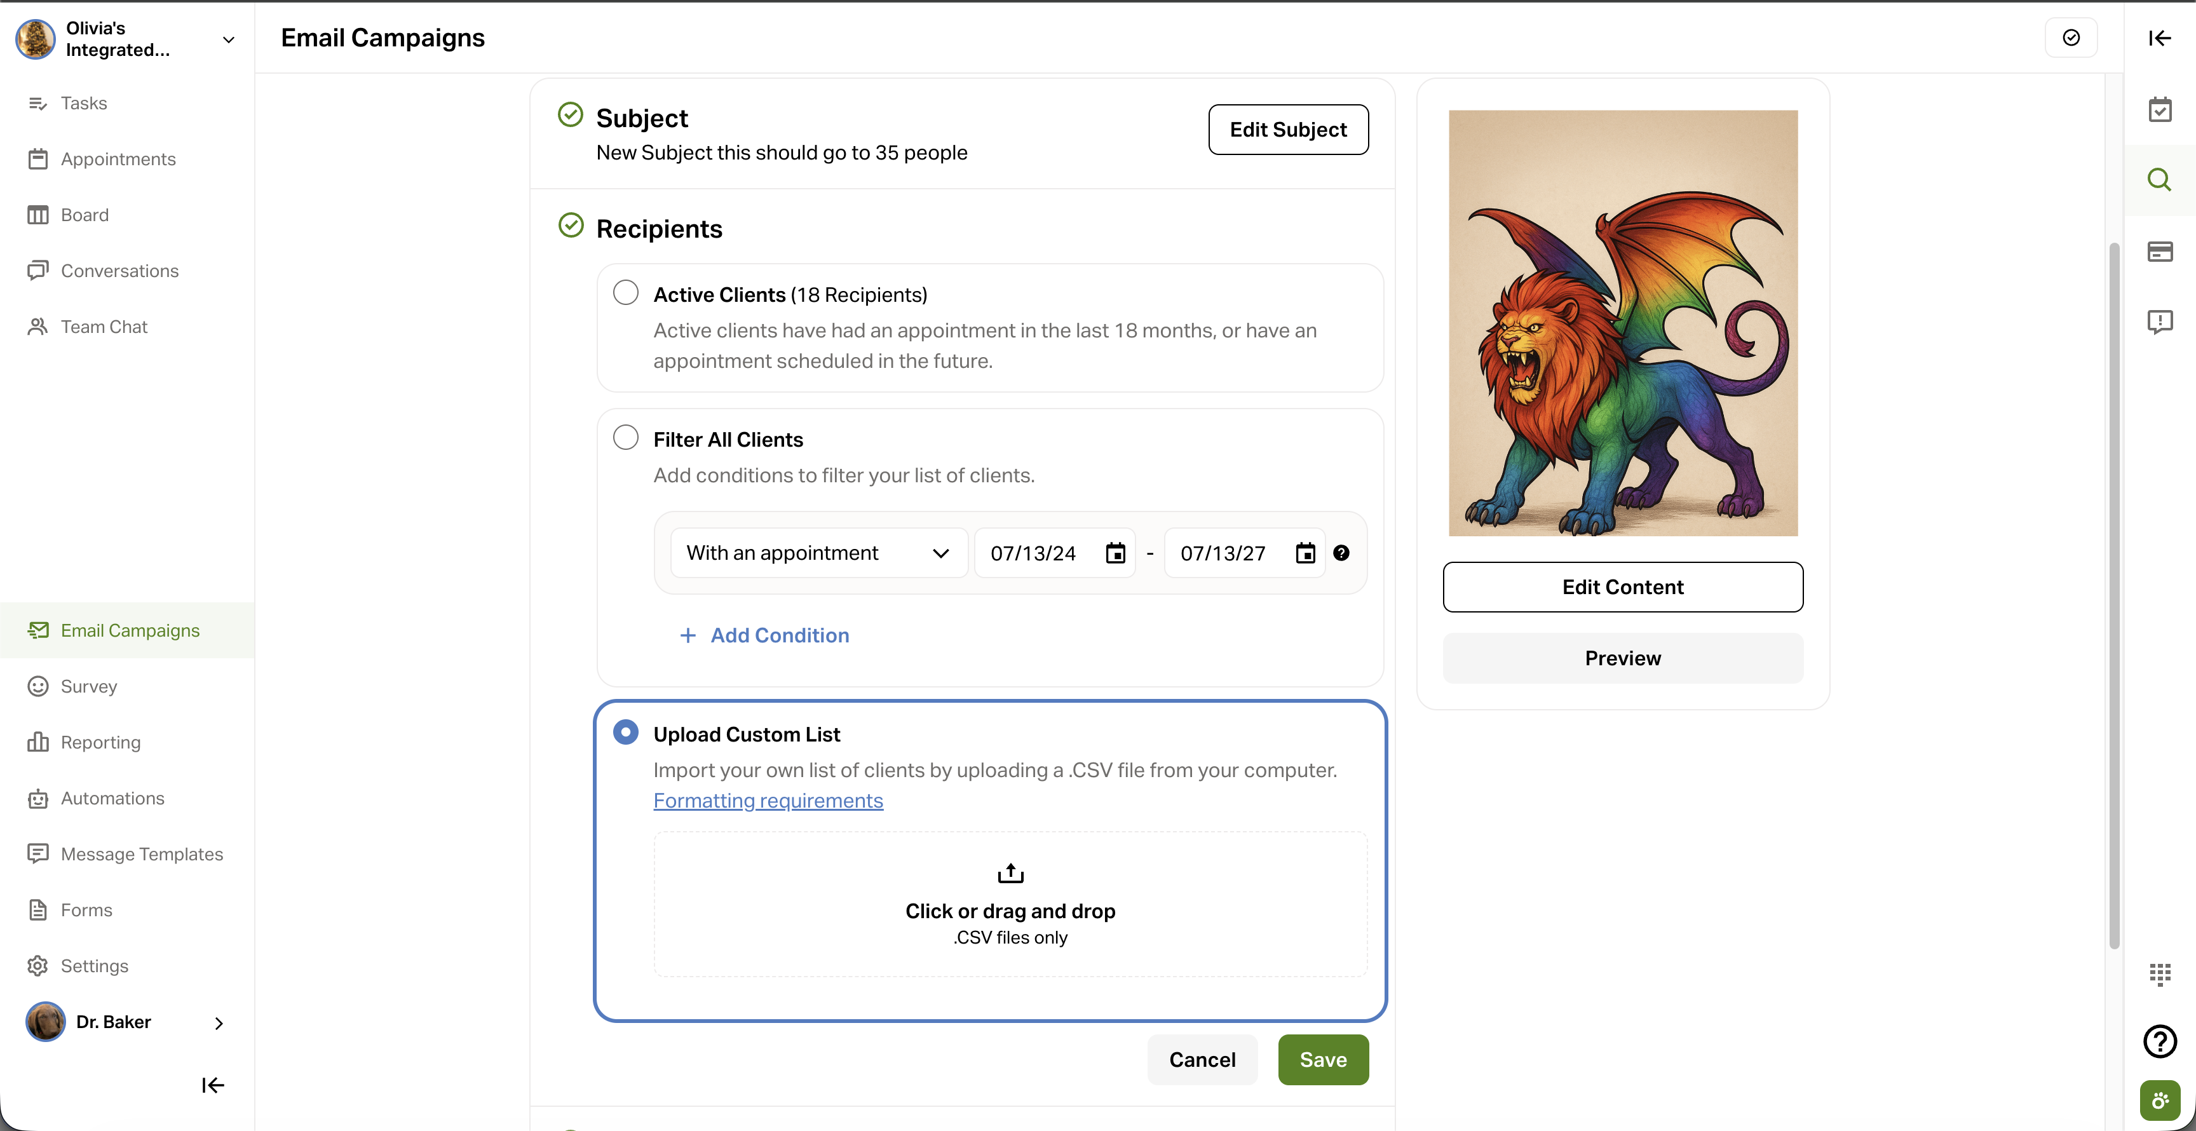
Task: Click the date range help tooltip icon
Action: (x=1341, y=553)
